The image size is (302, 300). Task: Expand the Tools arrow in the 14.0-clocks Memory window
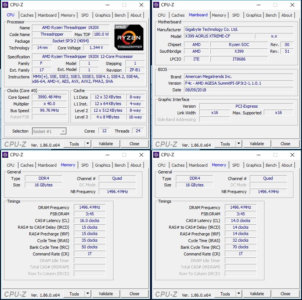pyautogui.click(x=239, y=294)
